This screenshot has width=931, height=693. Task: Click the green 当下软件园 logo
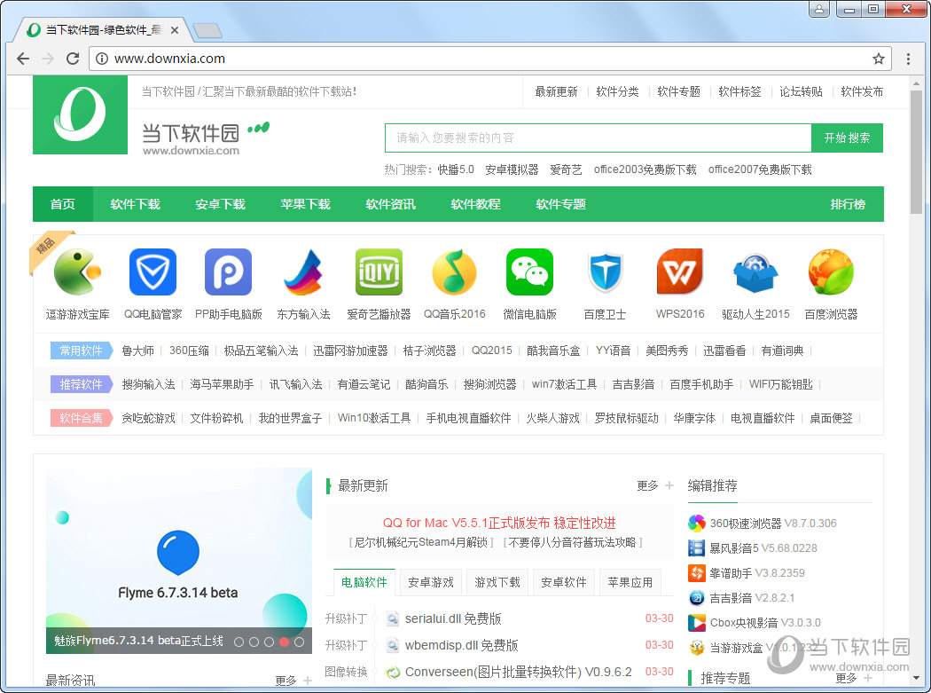pos(80,114)
